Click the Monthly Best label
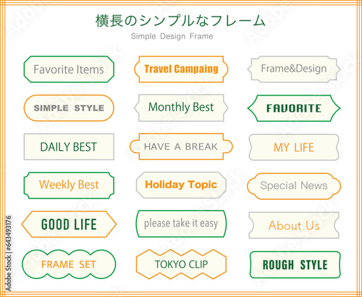The height and width of the screenshot is (297, 362). point(181,108)
